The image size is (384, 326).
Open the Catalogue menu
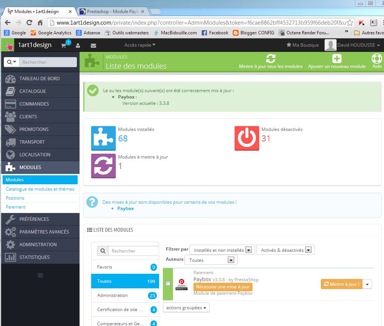tap(40, 91)
